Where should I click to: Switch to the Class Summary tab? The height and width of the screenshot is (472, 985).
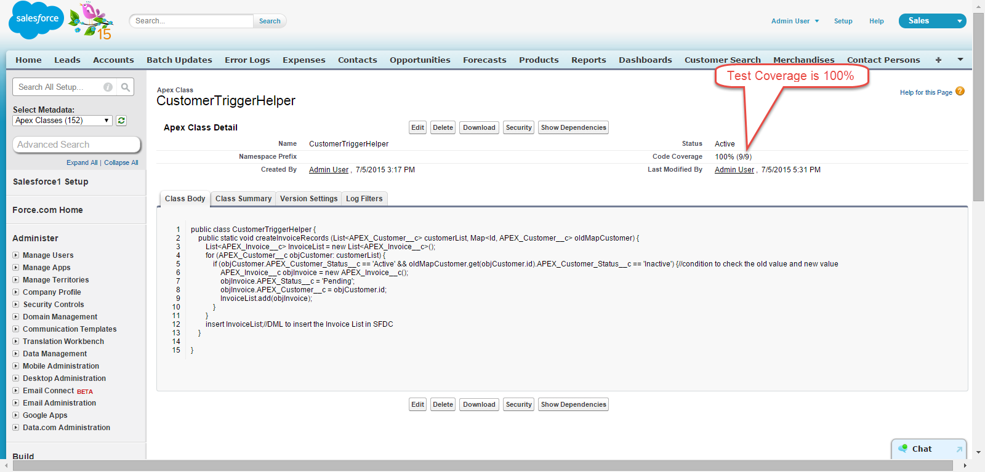(243, 199)
